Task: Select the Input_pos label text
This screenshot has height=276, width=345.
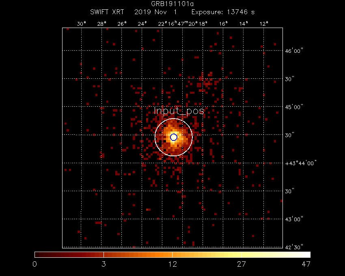Action: 179,111
